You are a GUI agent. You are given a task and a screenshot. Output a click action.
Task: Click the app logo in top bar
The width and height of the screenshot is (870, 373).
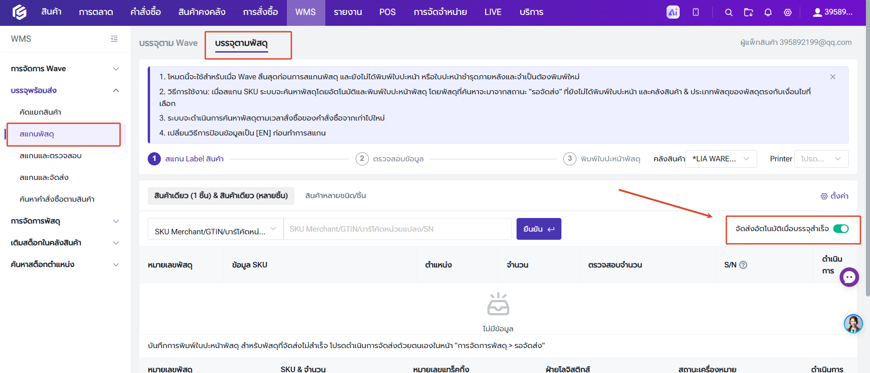(x=19, y=12)
